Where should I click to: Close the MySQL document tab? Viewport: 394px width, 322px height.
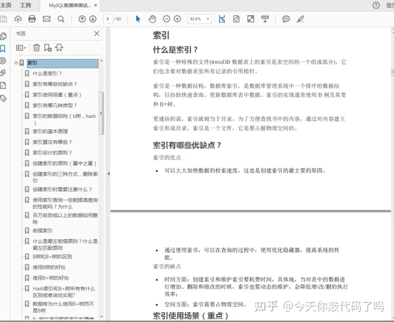tap(96, 5)
